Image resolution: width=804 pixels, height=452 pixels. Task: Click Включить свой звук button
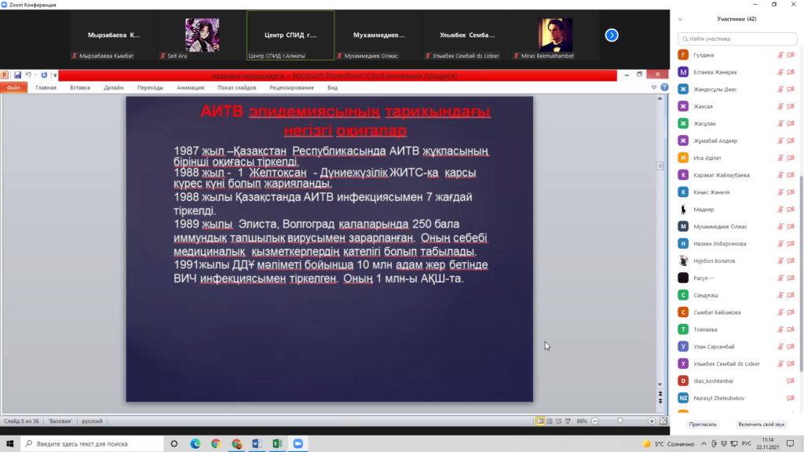pos(762,424)
